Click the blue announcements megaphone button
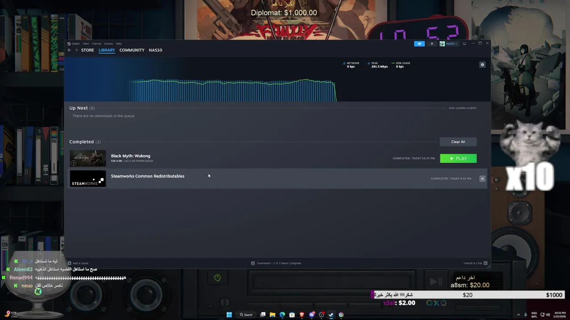Viewport: 570px width, 320px height. coord(419,44)
